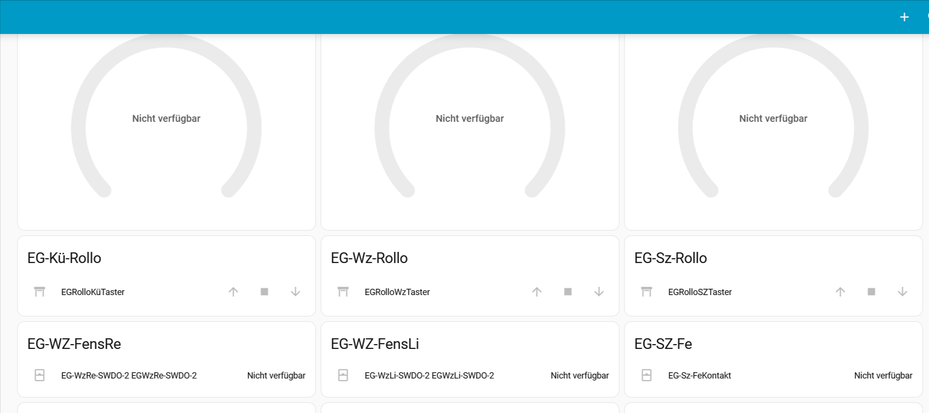Screen dimensions: 929x413
Task: Click the left gauge showing Nicht verfügbar
Action: tap(166, 119)
